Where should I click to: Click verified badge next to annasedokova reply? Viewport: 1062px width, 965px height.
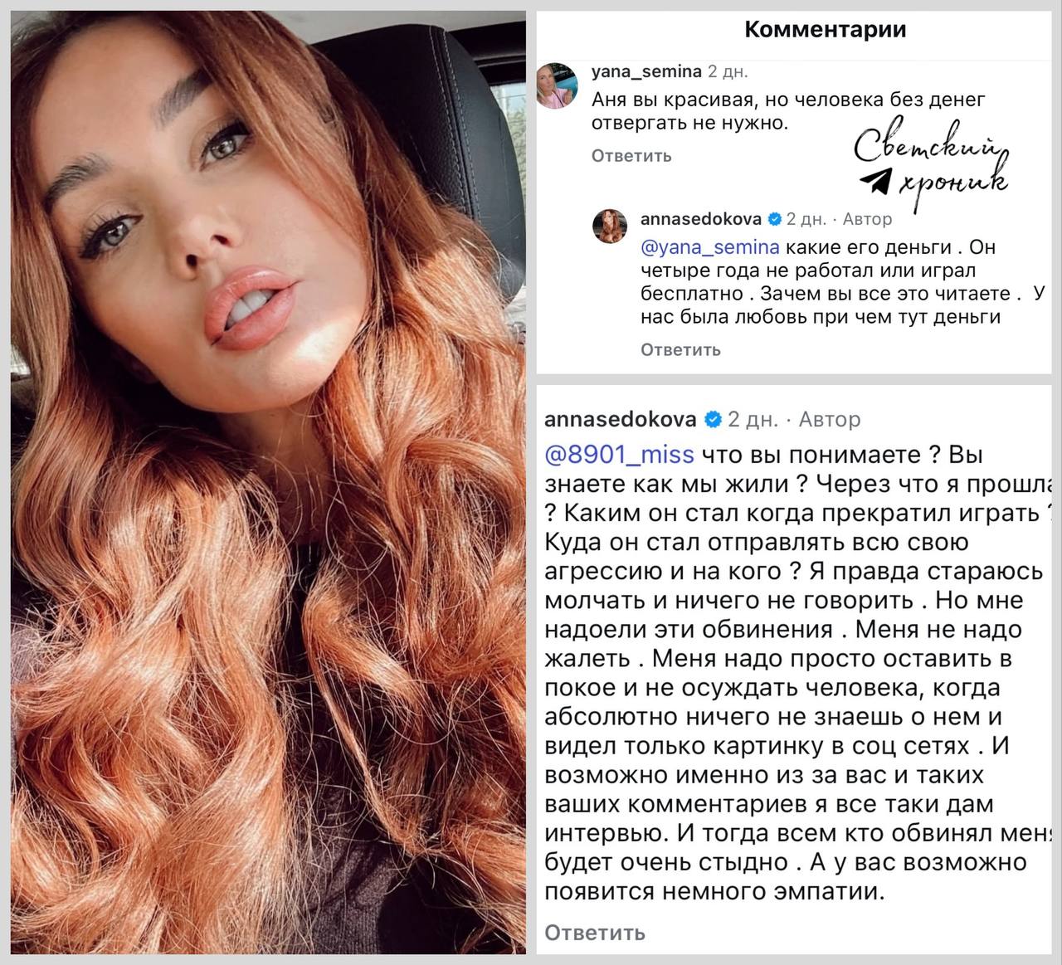click(x=775, y=219)
